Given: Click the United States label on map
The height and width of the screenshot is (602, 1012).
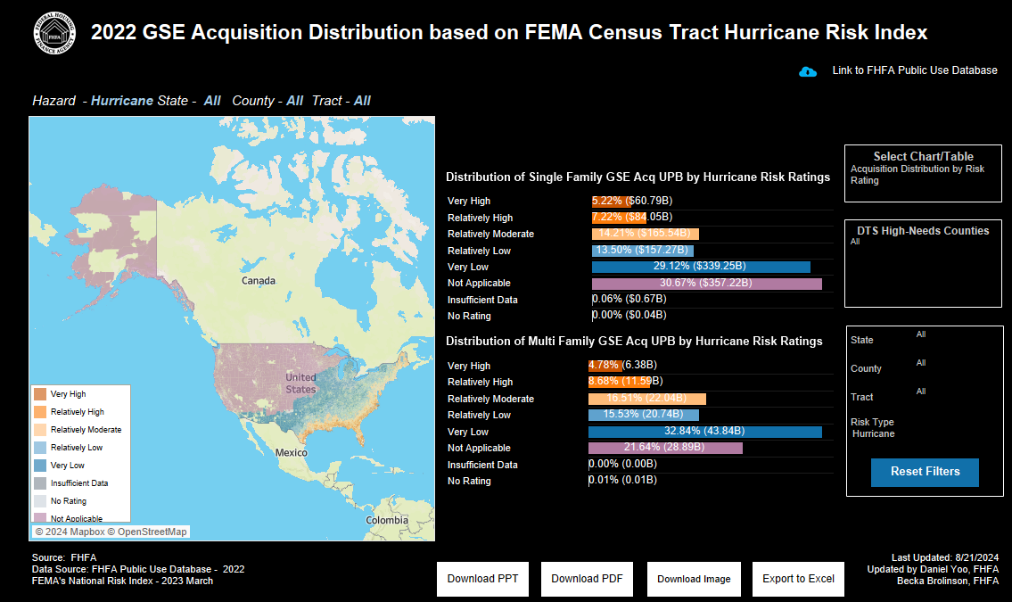Looking at the screenshot, I should tap(300, 383).
